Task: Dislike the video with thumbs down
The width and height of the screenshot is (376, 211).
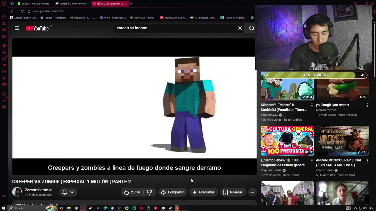Action: (x=149, y=192)
